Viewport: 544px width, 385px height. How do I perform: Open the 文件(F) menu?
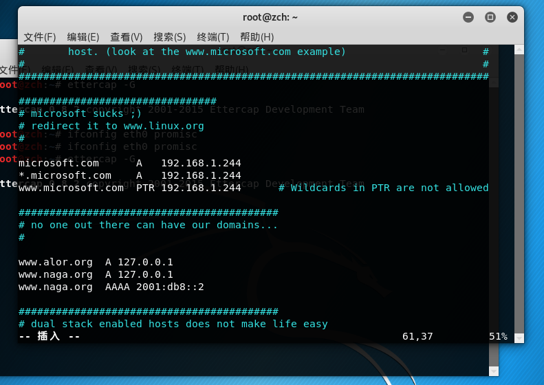(40, 36)
